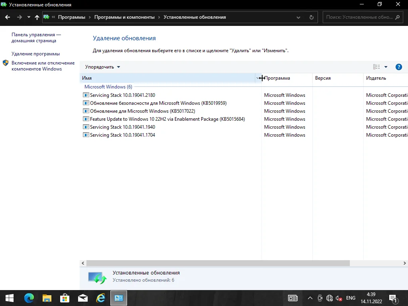
Task: Open the Программы breadcrumb
Action: pyautogui.click(x=72, y=17)
